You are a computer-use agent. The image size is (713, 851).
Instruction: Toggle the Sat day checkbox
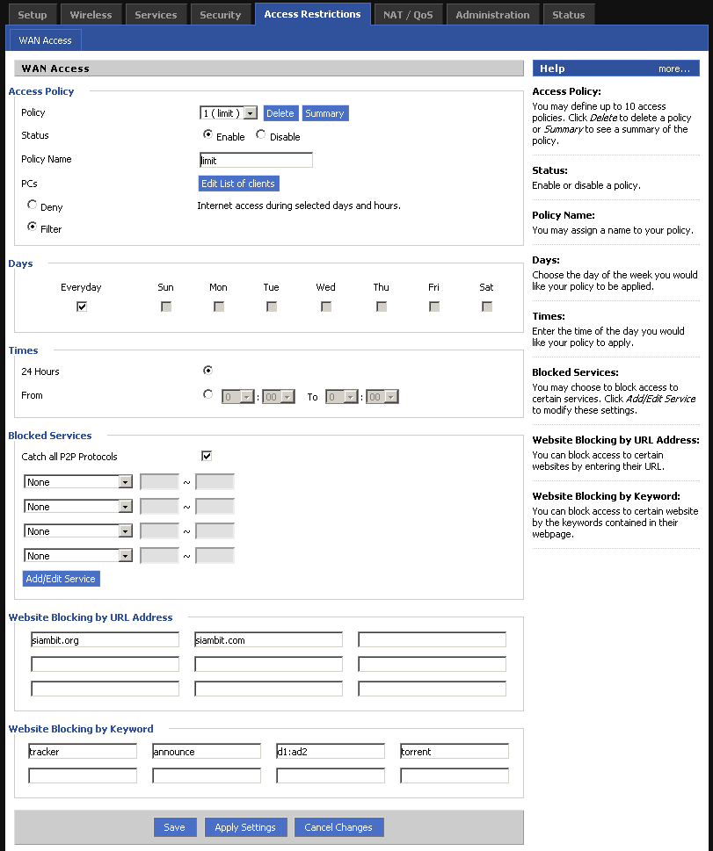click(487, 307)
